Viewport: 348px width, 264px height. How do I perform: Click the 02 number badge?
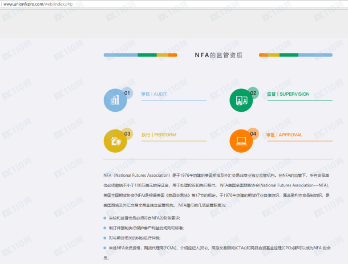(x=253, y=93)
